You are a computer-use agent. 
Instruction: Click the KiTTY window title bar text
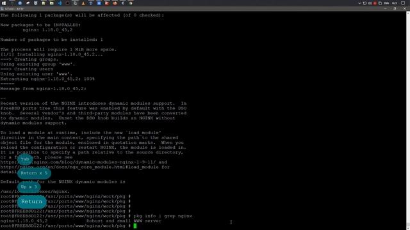pos(14,8)
